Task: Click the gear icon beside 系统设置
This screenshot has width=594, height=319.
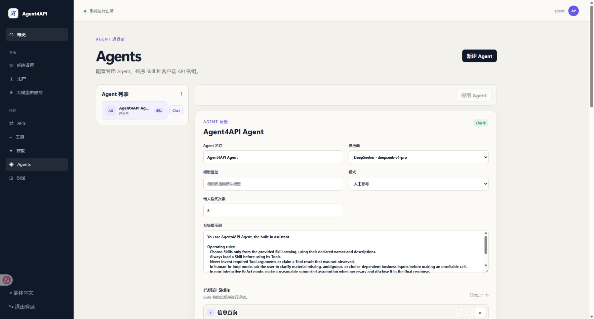Action: (x=11, y=65)
